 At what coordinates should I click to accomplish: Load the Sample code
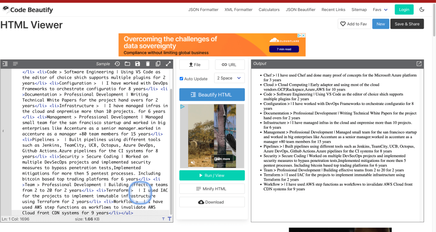pos(103,64)
